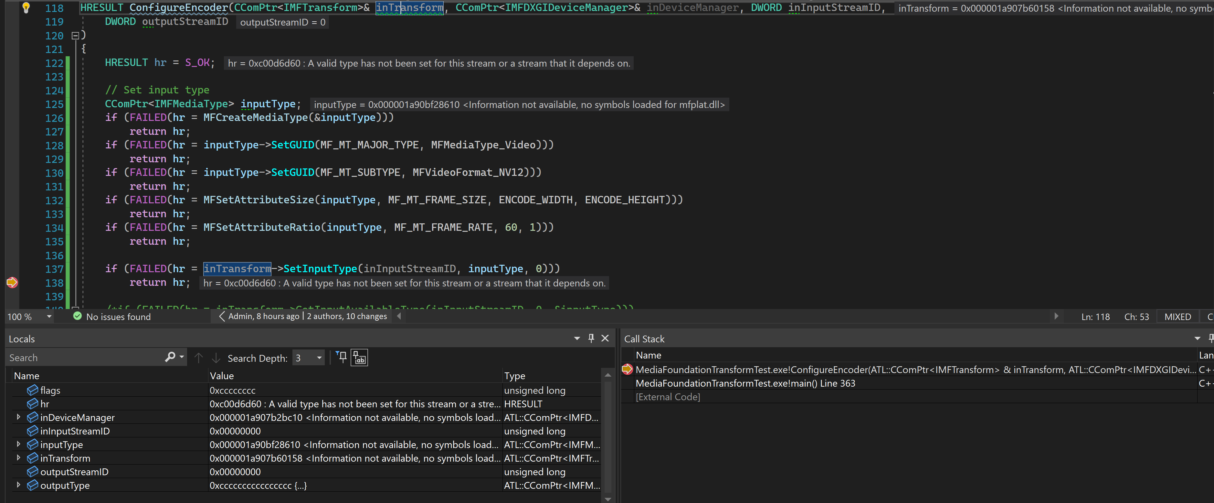This screenshot has height=503, width=1214.
Task: Collapse the function body at line 120
Action: (75, 35)
